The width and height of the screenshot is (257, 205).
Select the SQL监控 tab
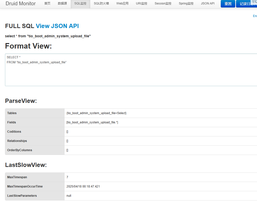tap(80, 4)
